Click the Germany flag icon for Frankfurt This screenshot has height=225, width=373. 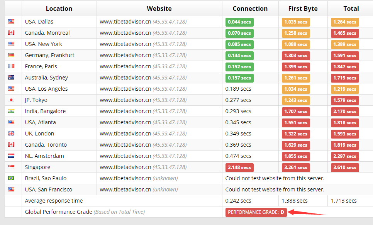click(11, 55)
